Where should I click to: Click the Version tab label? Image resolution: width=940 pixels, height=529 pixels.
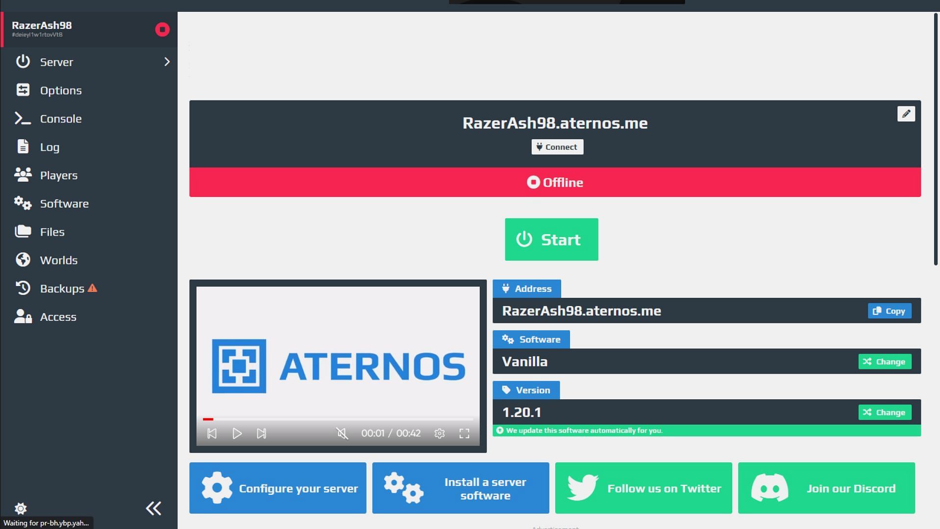[x=526, y=390]
